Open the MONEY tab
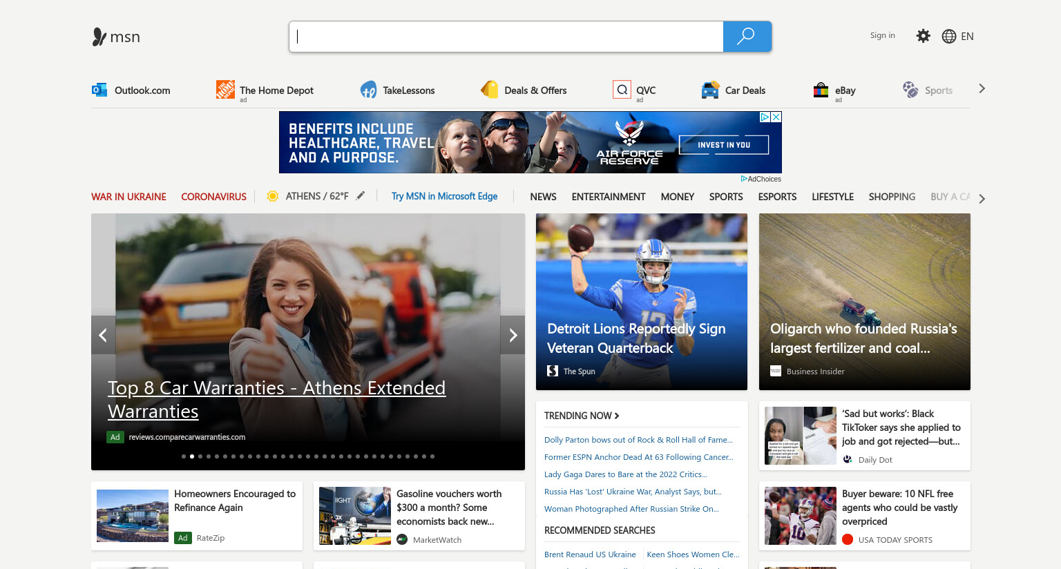 pos(677,197)
